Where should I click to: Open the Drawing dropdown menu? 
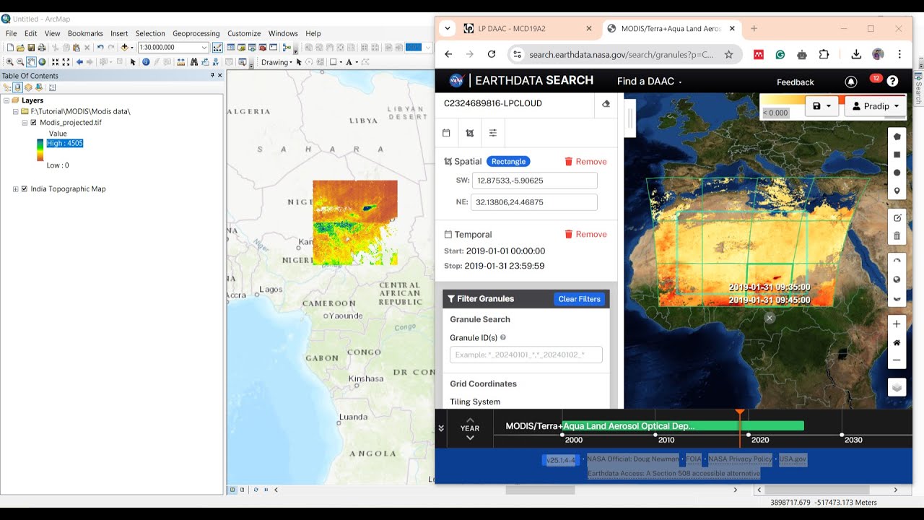pos(276,62)
